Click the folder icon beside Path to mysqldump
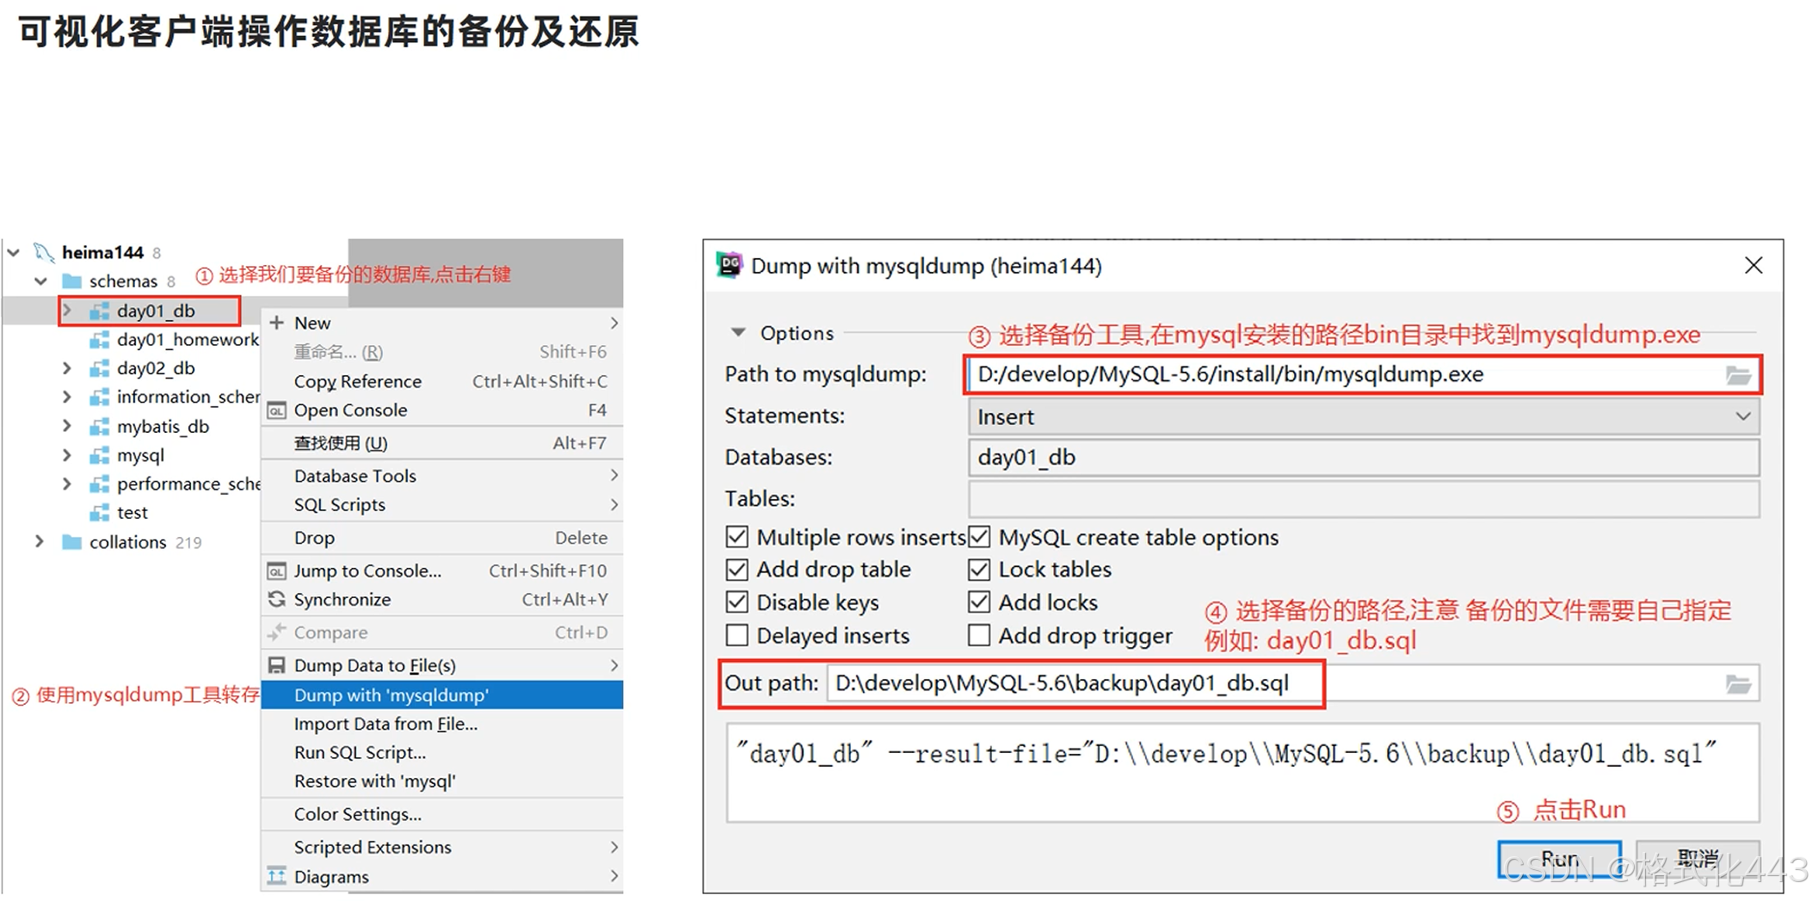The image size is (1812, 901). click(1740, 374)
